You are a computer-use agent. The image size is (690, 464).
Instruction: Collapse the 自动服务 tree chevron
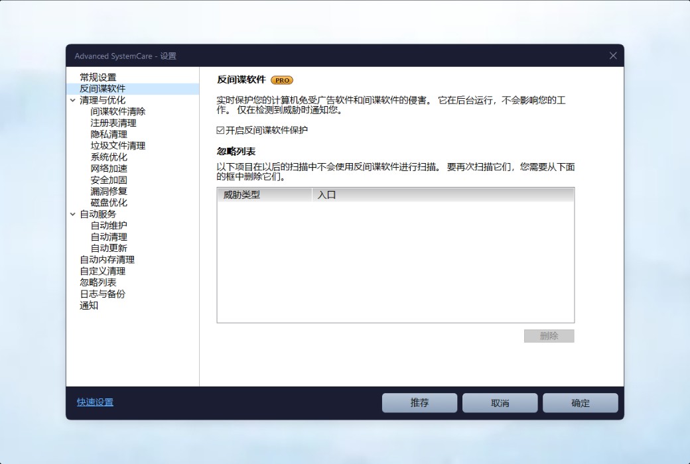click(x=72, y=214)
